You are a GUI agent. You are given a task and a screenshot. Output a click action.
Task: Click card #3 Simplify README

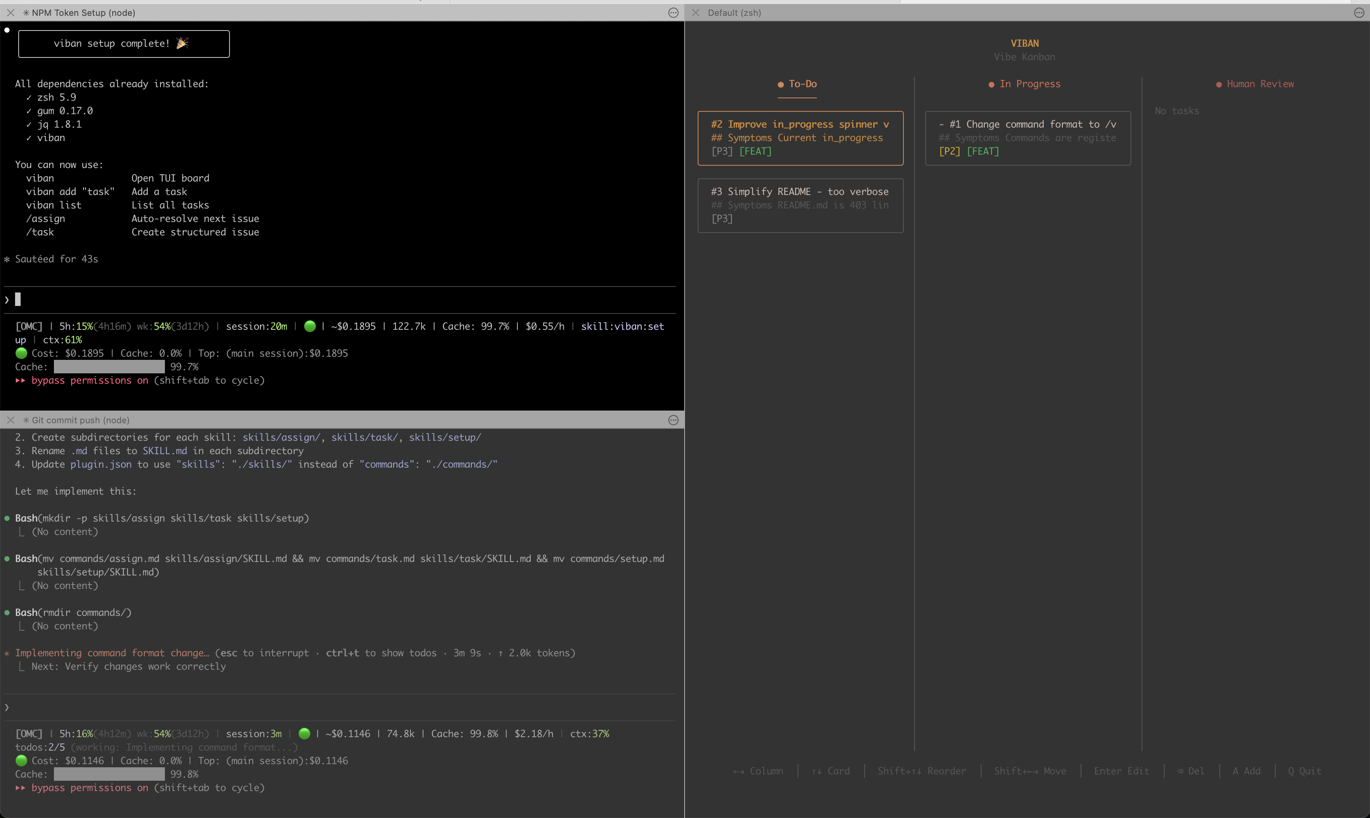[x=800, y=204]
